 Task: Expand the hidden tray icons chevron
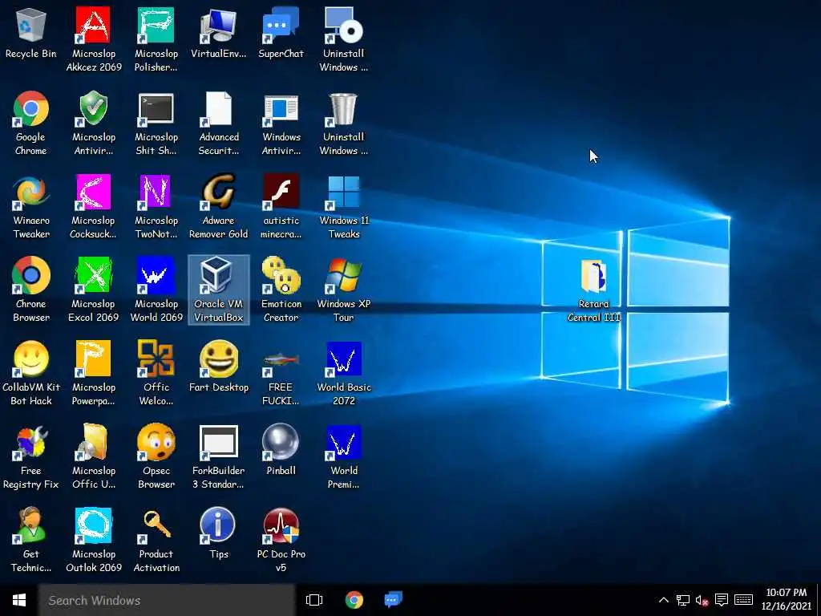[663, 600]
